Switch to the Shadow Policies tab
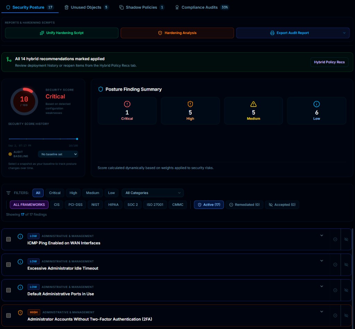Screen dimensions: 355x329 tap(142, 7)
